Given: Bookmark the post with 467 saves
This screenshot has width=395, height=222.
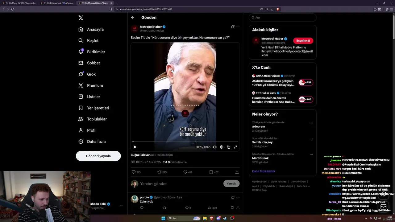Looking at the screenshot, I should tap(214, 172).
